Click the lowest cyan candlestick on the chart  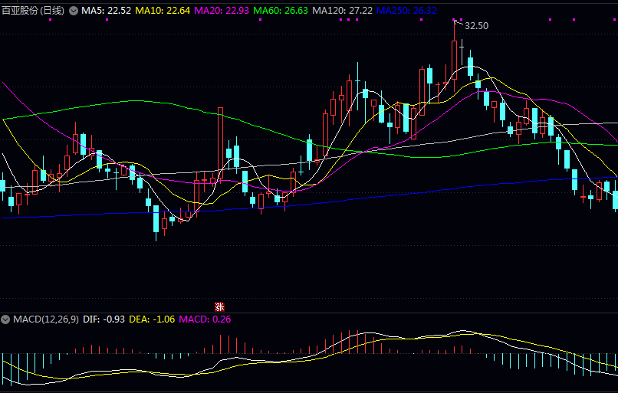156,219
